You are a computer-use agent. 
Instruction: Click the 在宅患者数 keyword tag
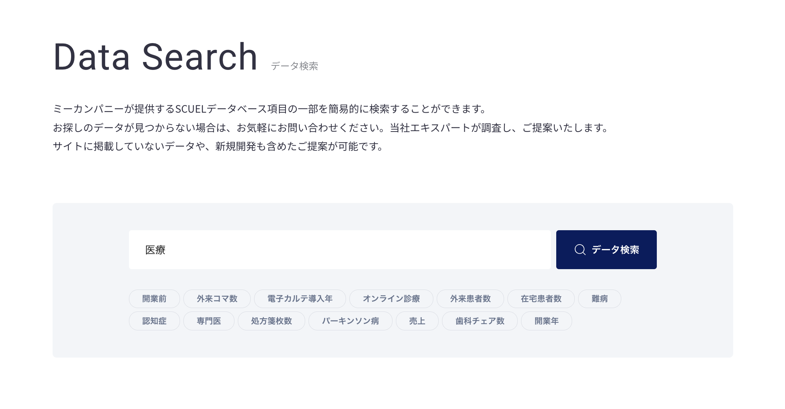point(541,299)
